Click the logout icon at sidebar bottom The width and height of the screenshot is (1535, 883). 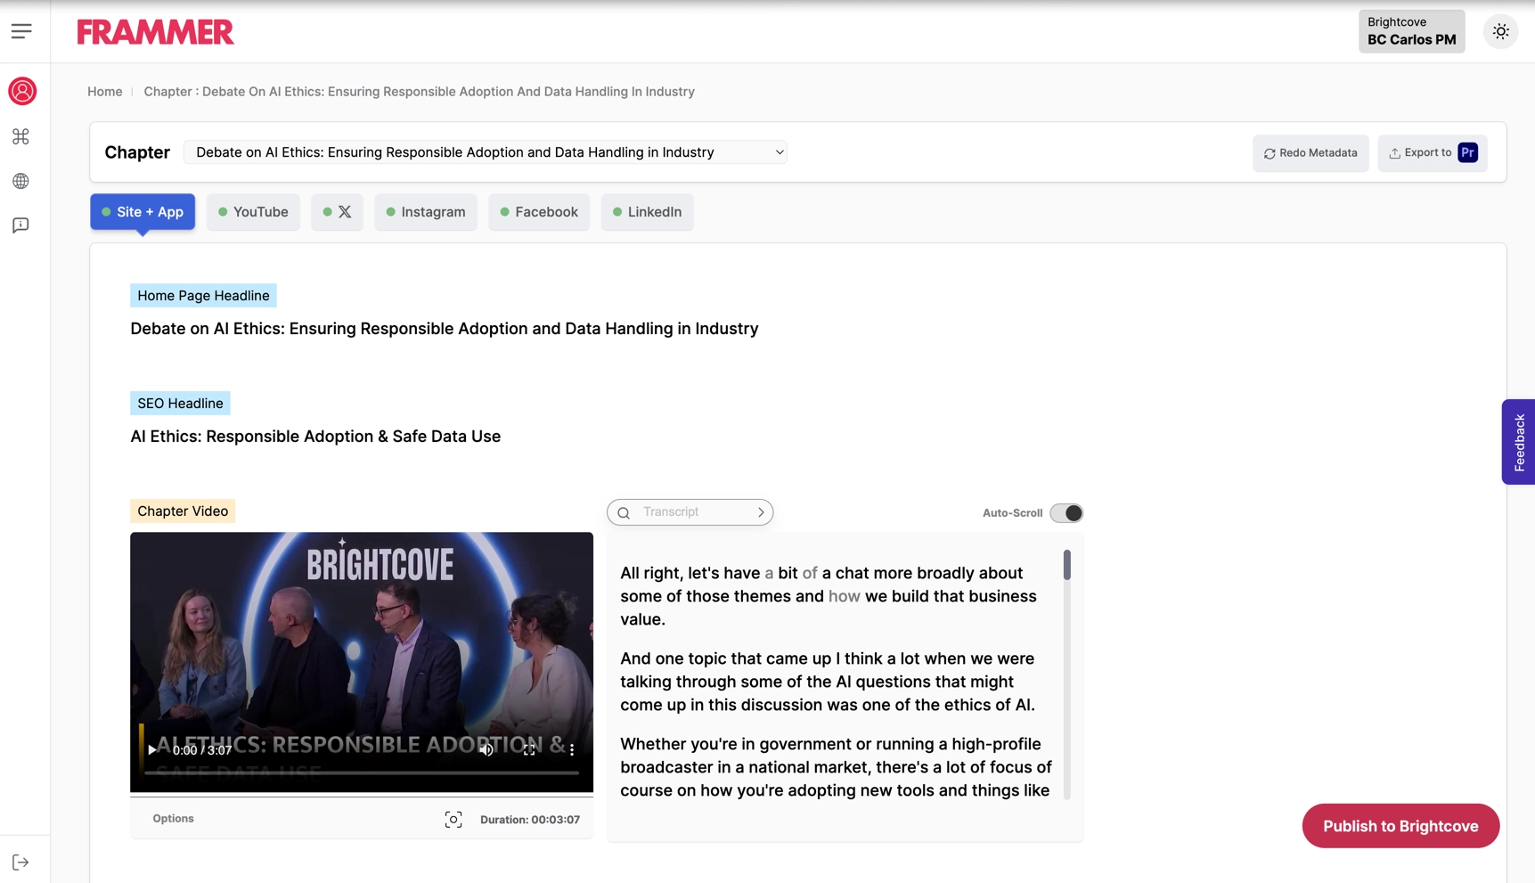pyautogui.click(x=21, y=862)
